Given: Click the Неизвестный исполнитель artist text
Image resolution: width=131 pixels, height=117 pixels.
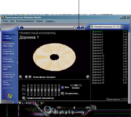Looking at the screenshot, I should click(38, 33).
